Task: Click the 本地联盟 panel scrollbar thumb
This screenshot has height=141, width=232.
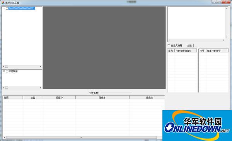Action: click(7, 88)
